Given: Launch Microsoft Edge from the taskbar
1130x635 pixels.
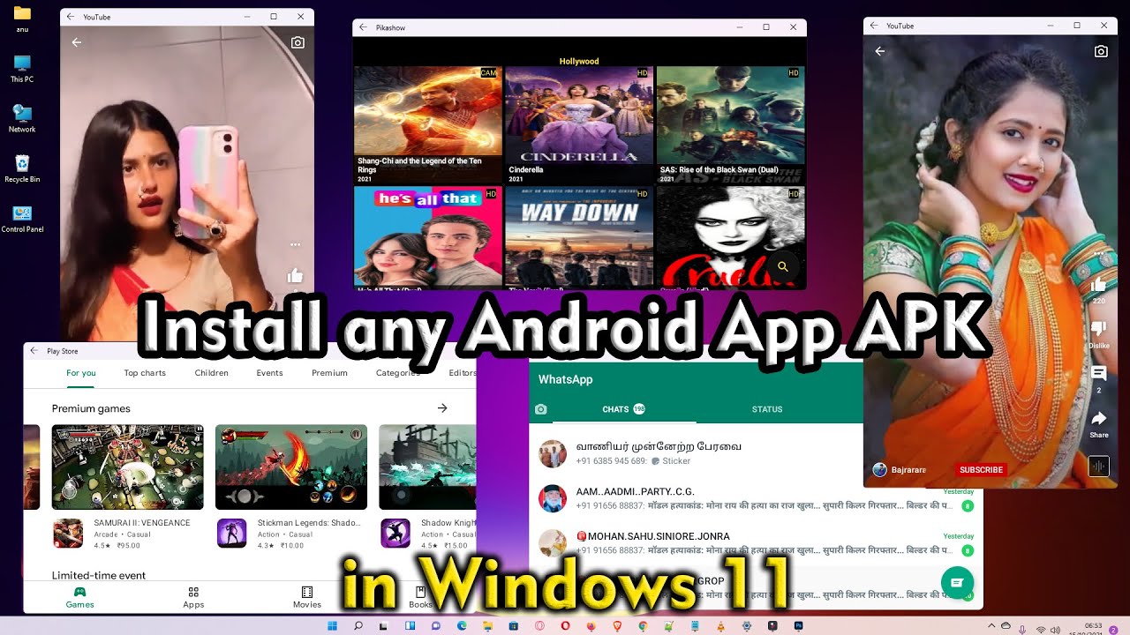Looking at the screenshot, I should pos(462,626).
